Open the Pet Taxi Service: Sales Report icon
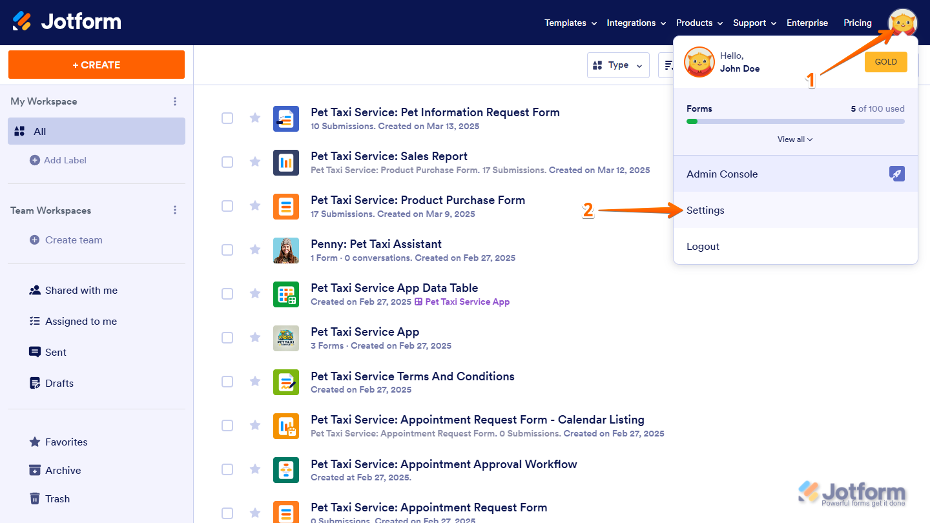930x523 pixels. coord(286,162)
